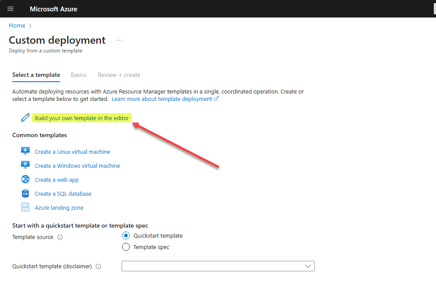Show info tooltip for Quickstart template disclaimer
436x308 pixels.
coord(98,266)
